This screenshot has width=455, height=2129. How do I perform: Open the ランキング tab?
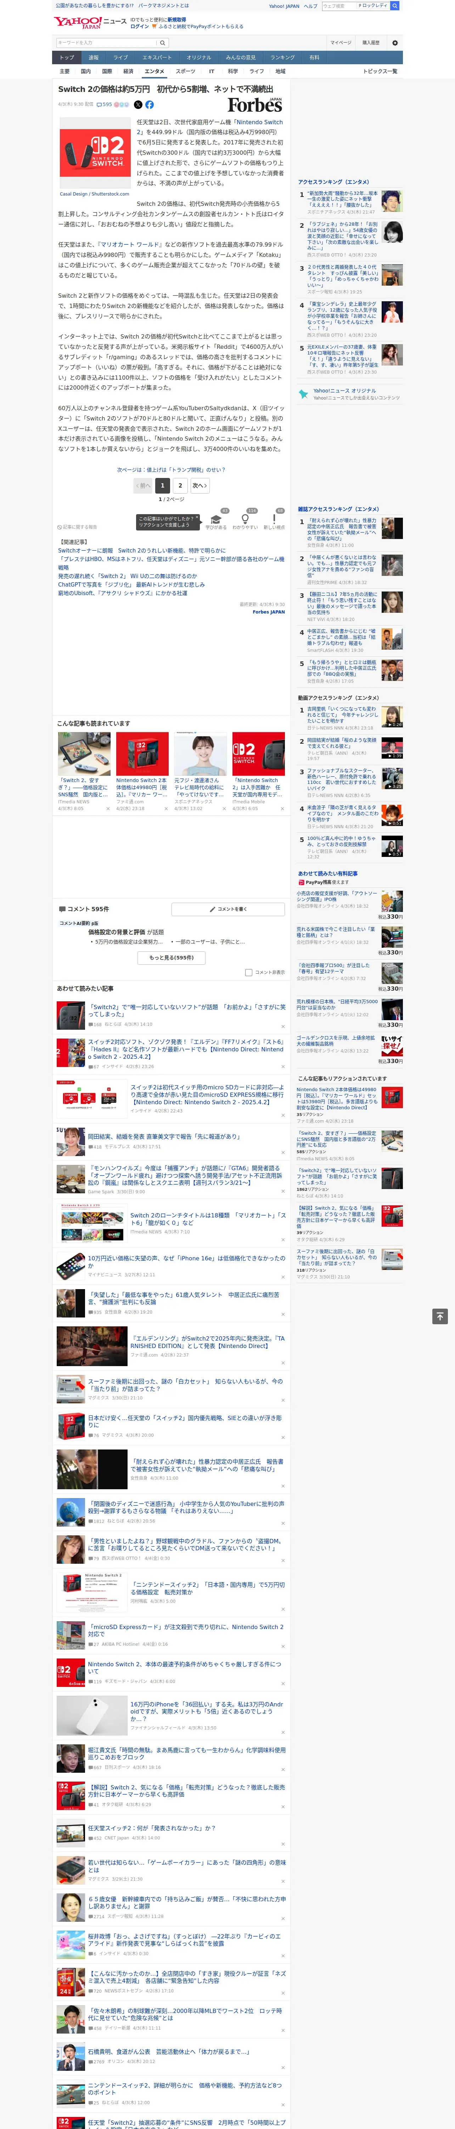pyautogui.click(x=282, y=58)
